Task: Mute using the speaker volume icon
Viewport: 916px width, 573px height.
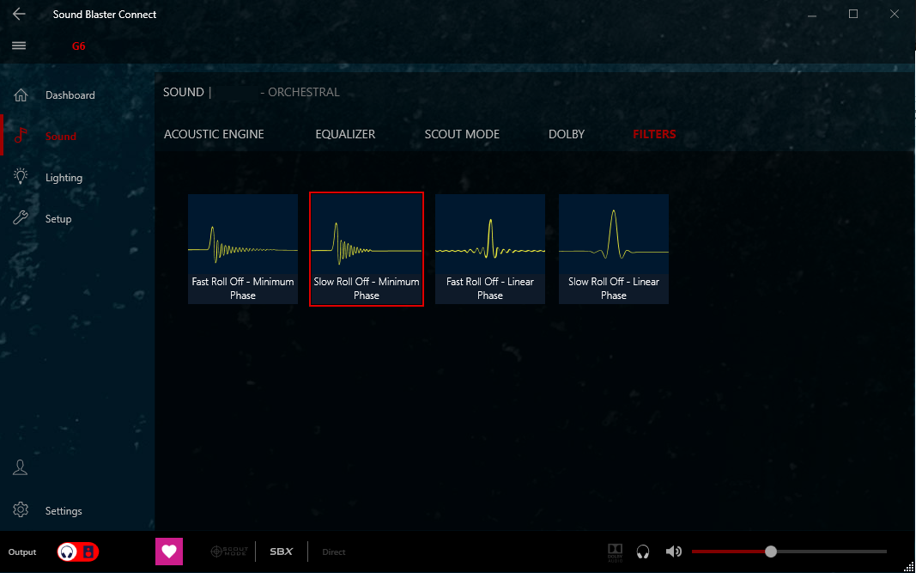Action: (674, 552)
